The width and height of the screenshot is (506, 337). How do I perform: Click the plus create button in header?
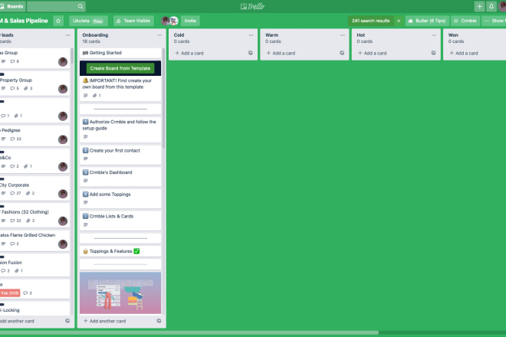point(479,6)
